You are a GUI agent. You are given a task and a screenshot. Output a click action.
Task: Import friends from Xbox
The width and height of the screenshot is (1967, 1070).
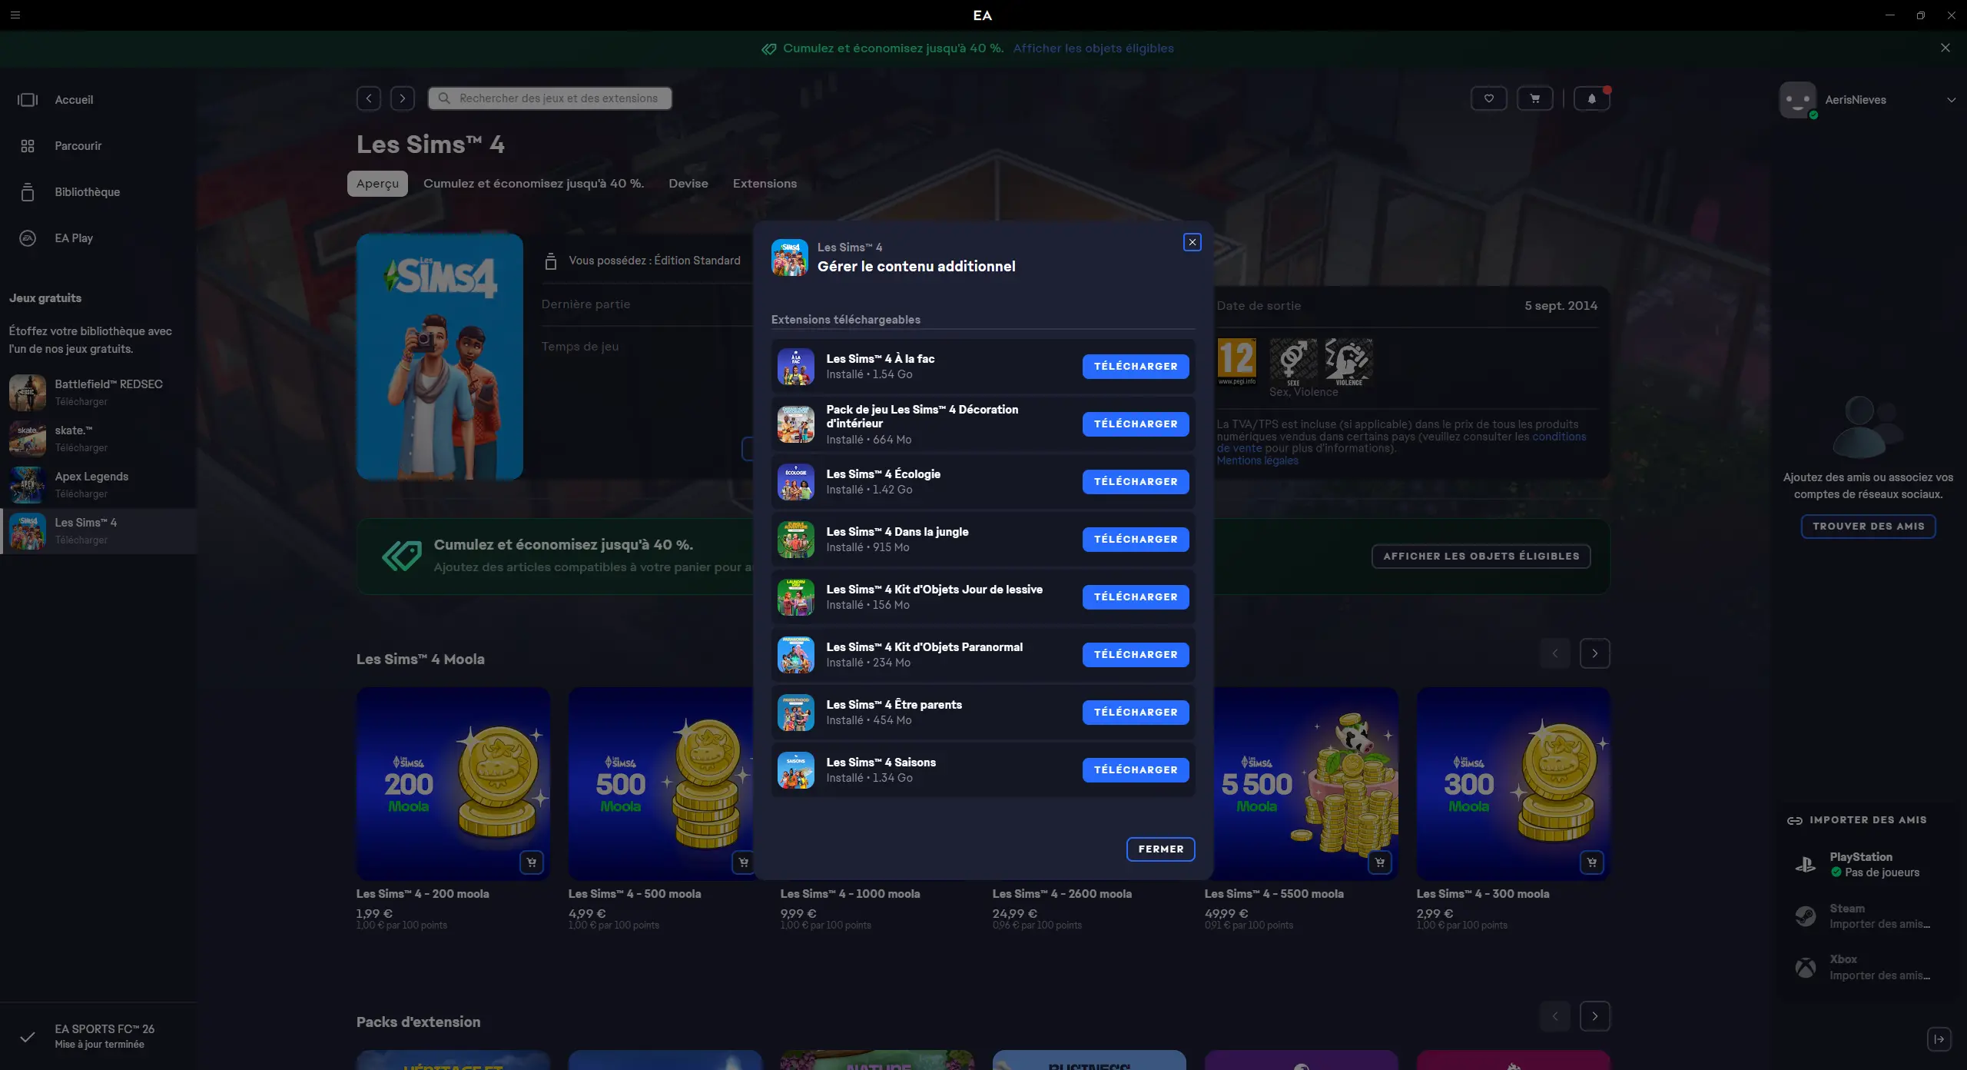point(1867,968)
